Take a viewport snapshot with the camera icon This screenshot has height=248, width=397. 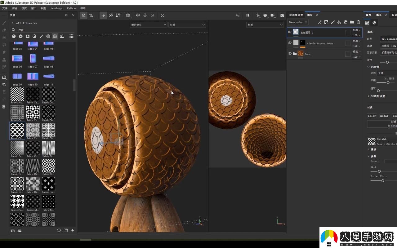[x=282, y=15]
